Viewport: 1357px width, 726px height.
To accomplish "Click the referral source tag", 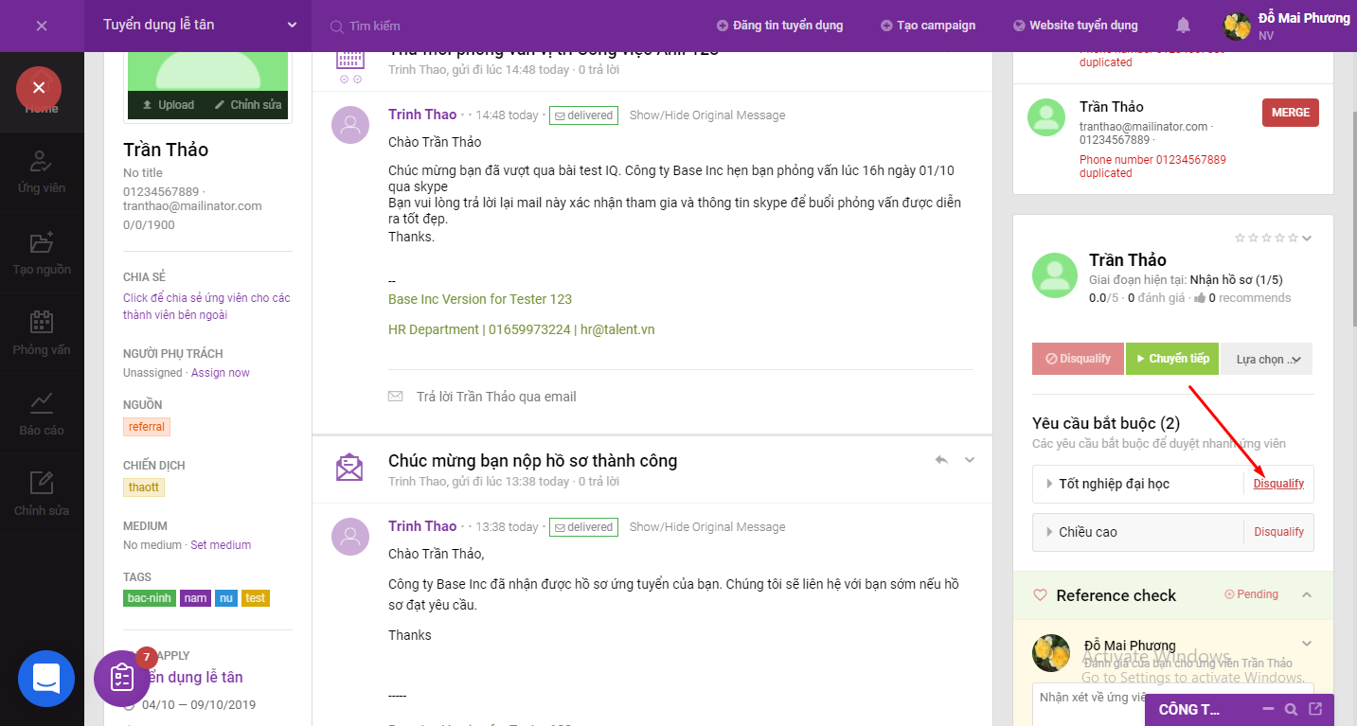I will click(147, 427).
